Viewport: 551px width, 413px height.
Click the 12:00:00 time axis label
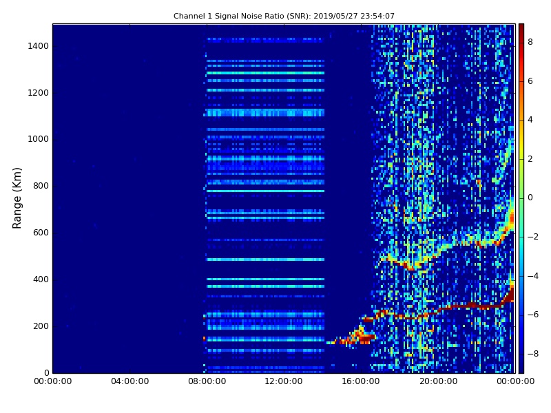coord(284,381)
